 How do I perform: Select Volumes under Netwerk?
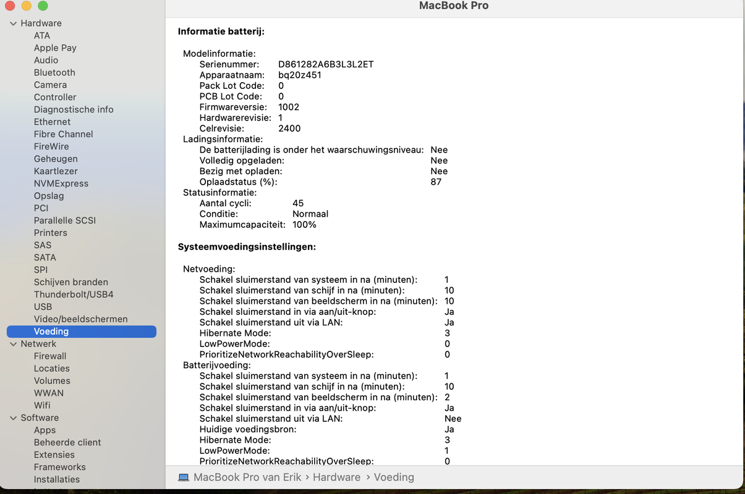point(52,381)
